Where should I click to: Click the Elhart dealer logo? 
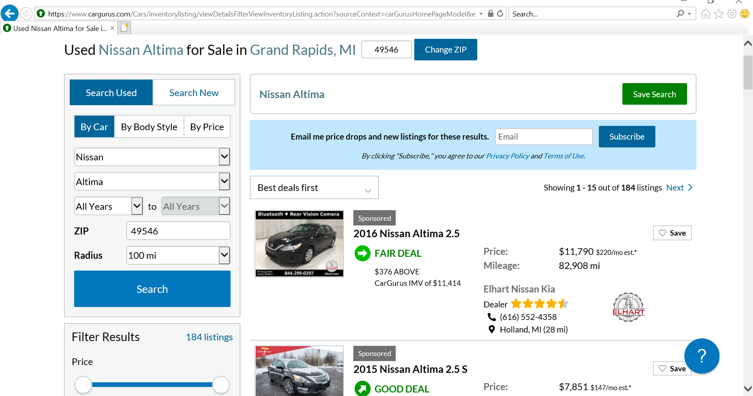[628, 307]
